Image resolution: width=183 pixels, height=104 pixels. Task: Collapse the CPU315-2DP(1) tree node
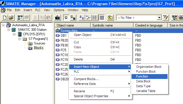coord(14,34)
